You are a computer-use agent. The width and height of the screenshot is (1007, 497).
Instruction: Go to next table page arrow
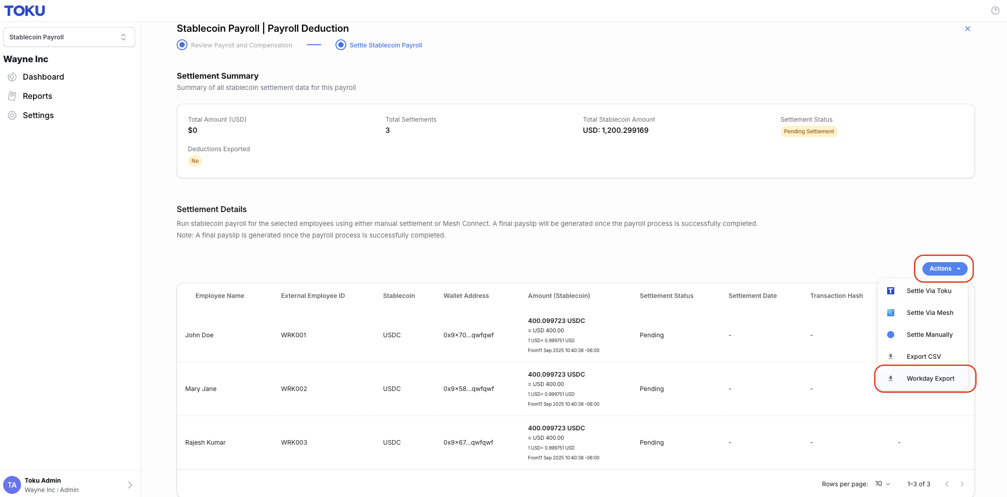point(962,484)
